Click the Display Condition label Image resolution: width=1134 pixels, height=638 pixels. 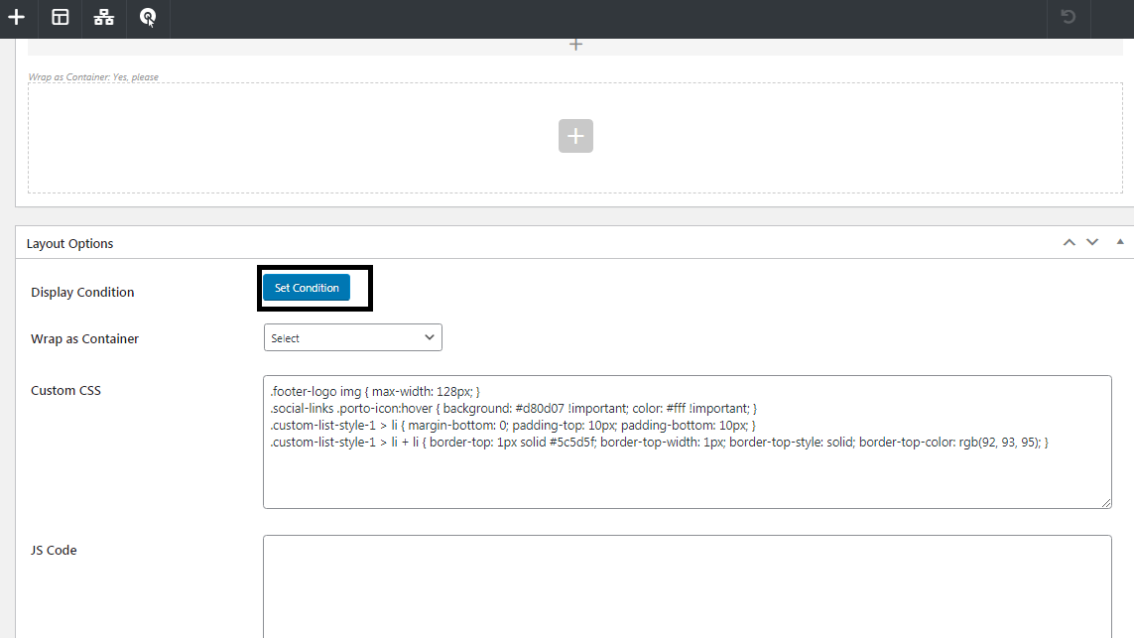(82, 293)
